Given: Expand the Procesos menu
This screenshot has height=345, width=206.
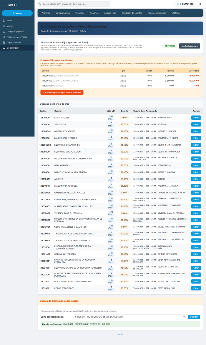Looking at the screenshot, I should pyautogui.click(x=81, y=13).
